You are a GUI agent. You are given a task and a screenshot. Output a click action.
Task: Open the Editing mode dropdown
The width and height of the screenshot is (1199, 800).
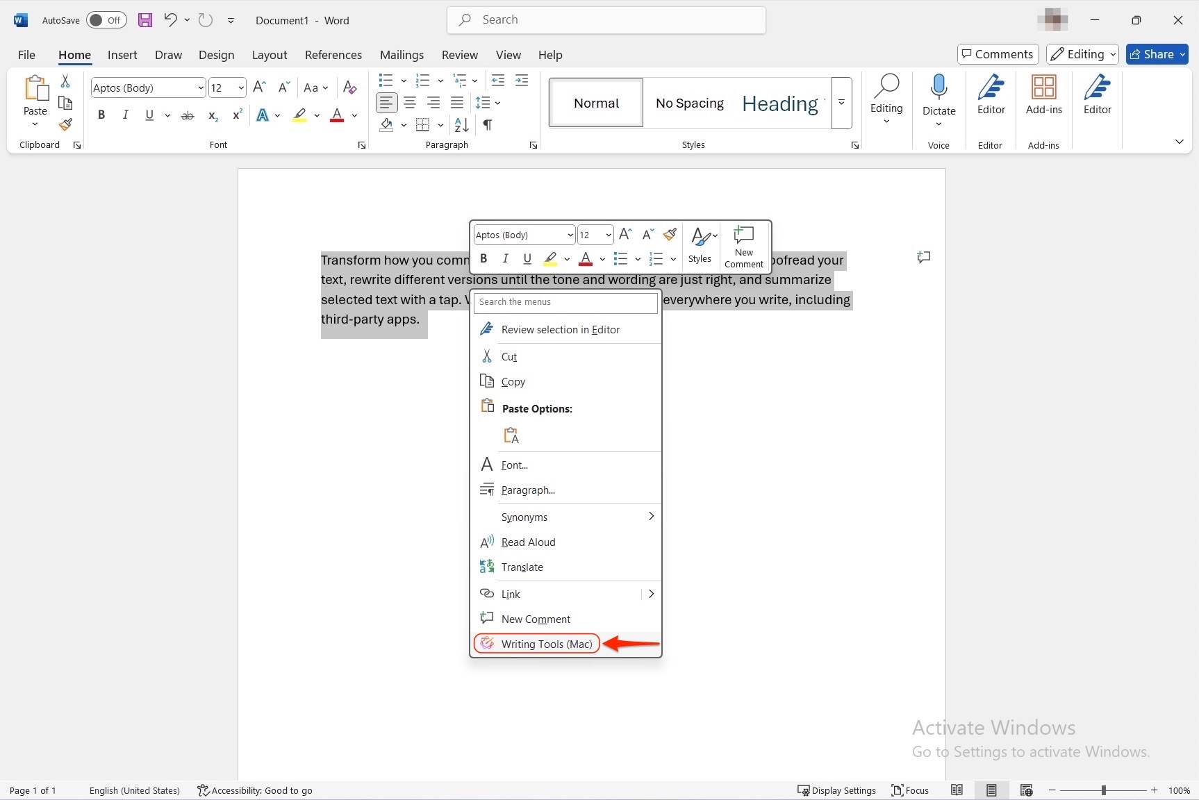click(x=1084, y=54)
